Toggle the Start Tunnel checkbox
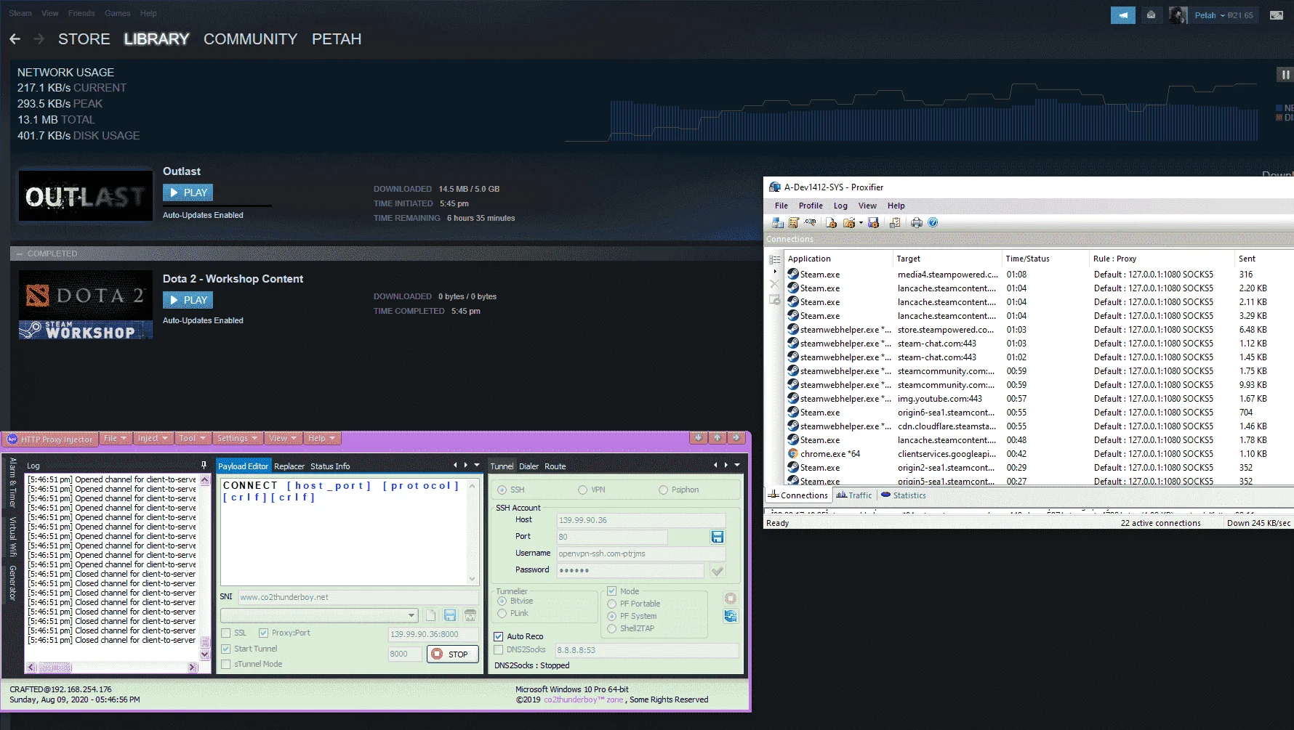The width and height of the screenshot is (1294, 730). (x=226, y=649)
